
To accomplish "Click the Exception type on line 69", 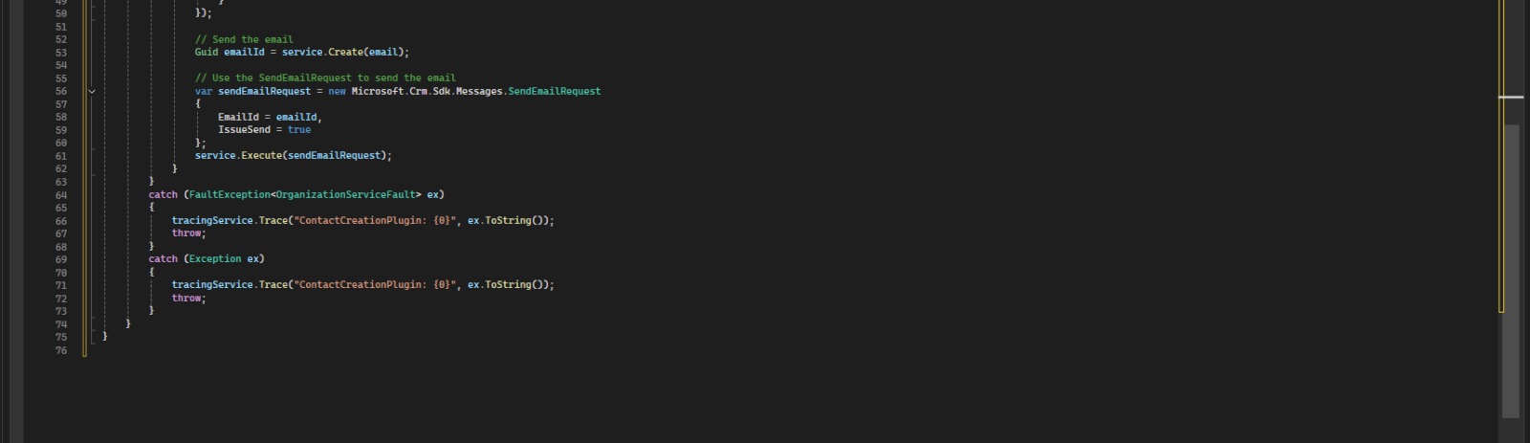I will click(215, 259).
